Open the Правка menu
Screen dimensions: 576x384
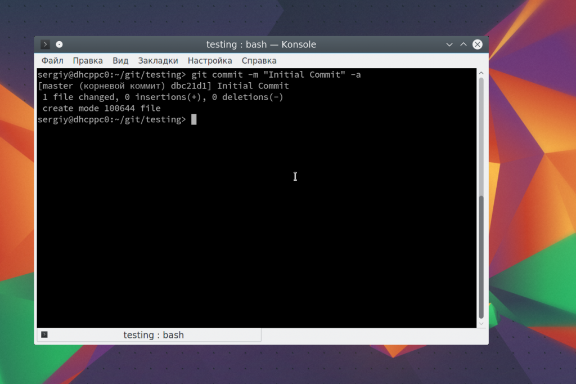click(x=88, y=61)
